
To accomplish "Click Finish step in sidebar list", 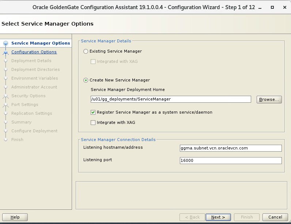I will tap(17, 140).
